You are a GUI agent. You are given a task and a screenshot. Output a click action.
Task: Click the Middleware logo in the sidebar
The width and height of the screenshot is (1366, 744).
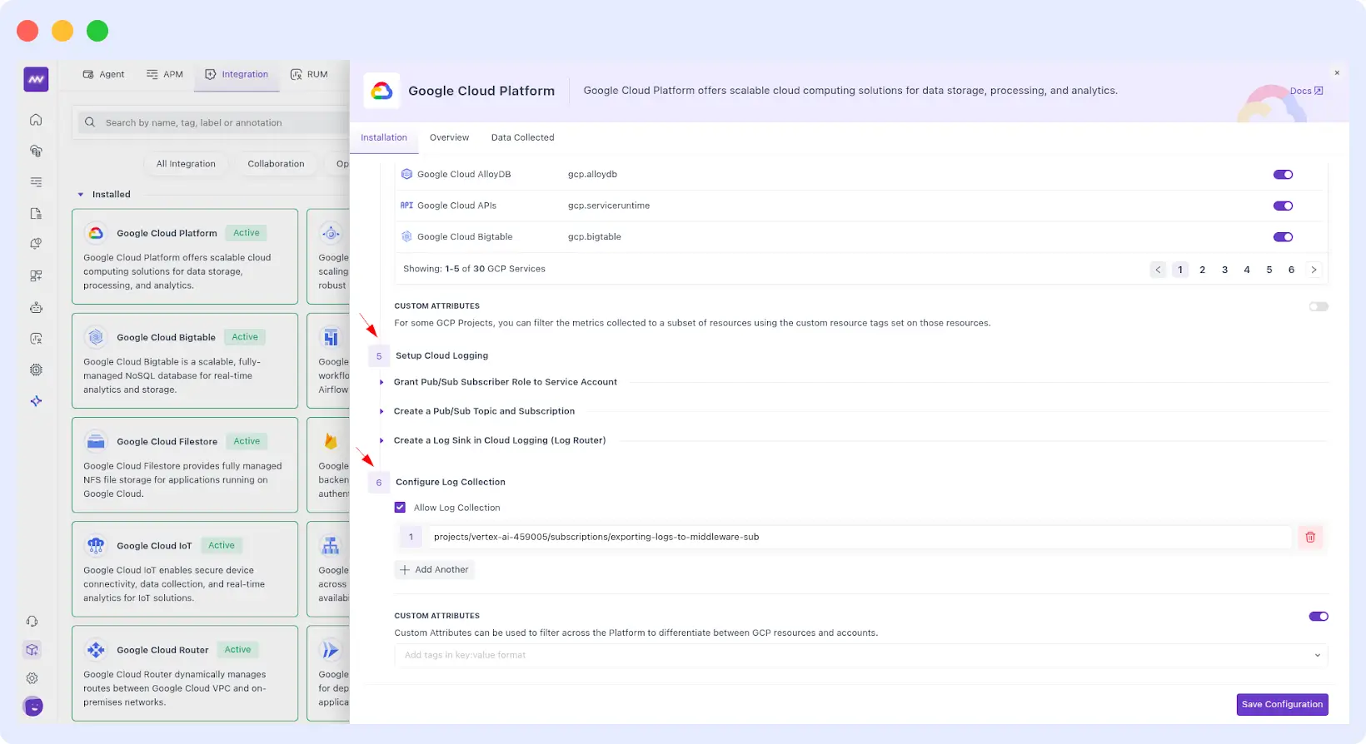[x=36, y=79]
